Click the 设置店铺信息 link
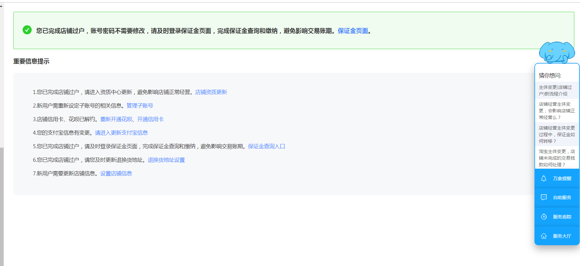The height and width of the screenshot is (266, 580). [116, 174]
